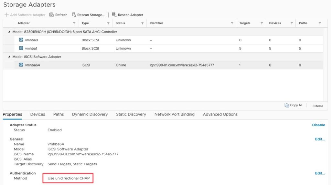Click Edit link for General section
The height and width of the screenshot is (185, 331).
(x=320, y=139)
